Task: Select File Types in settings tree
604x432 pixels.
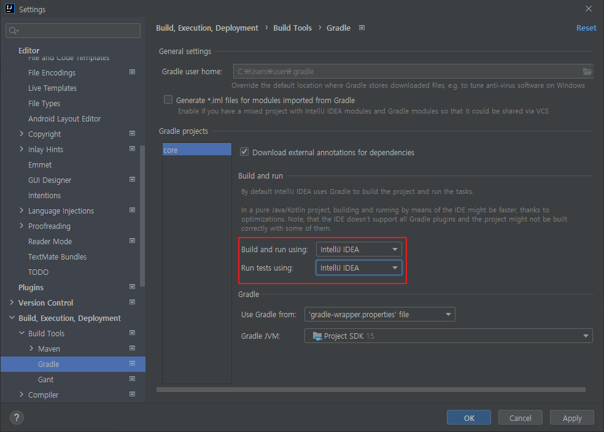Action: pyautogui.click(x=44, y=104)
